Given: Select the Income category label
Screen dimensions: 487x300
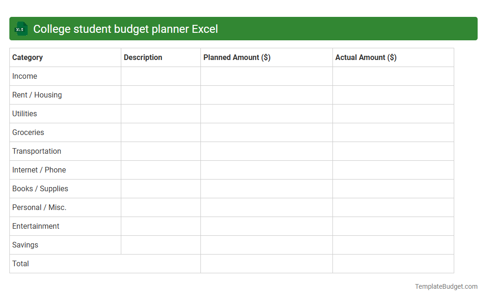Looking at the screenshot, I should pyautogui.click(x=25, y=76).
